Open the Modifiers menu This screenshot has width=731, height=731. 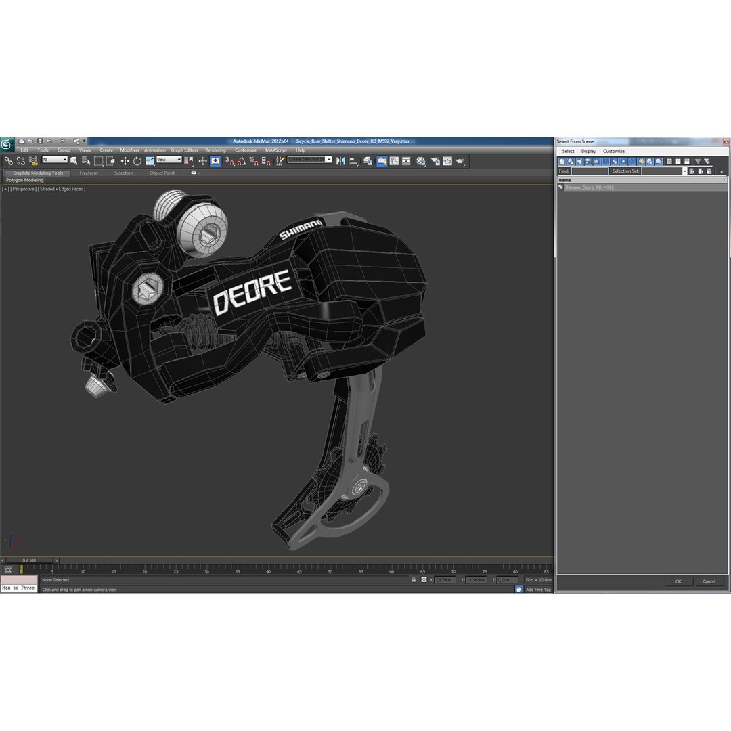[129, 150]
